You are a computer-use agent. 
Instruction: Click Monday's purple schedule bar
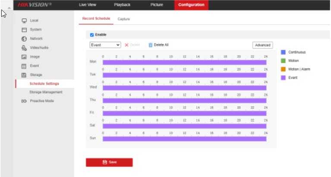point(184,62)
